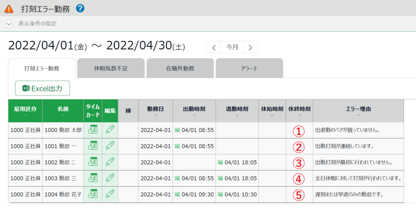Open timecard icon for 勤怠 太郎
The width and height of the screenshot is (416, 216).
point(93,130)
